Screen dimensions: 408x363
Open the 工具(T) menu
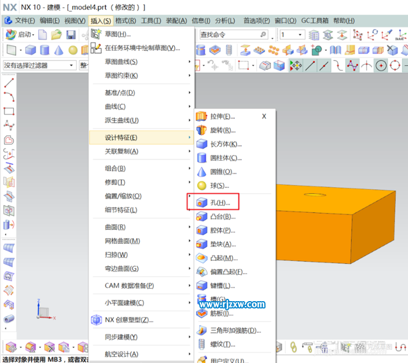pos(151,20)
